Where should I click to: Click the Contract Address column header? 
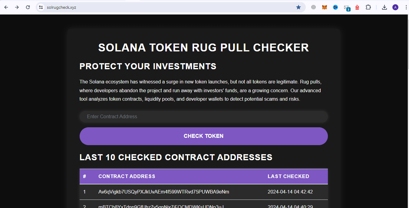point(127,176)
